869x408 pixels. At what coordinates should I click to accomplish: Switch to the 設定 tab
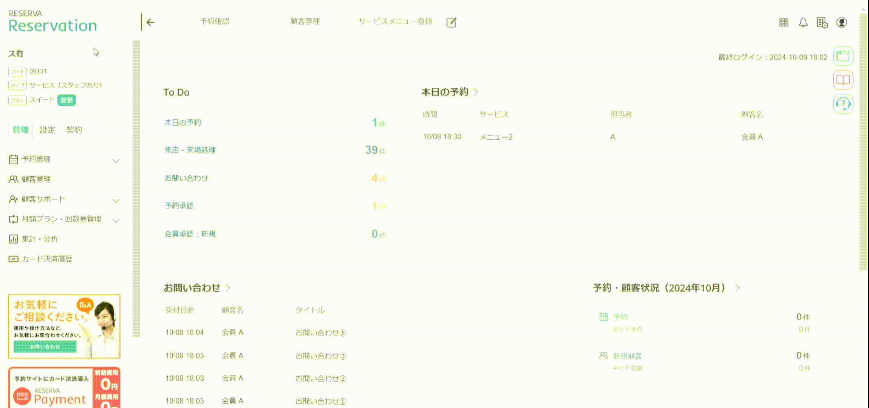tap(46, 130)
